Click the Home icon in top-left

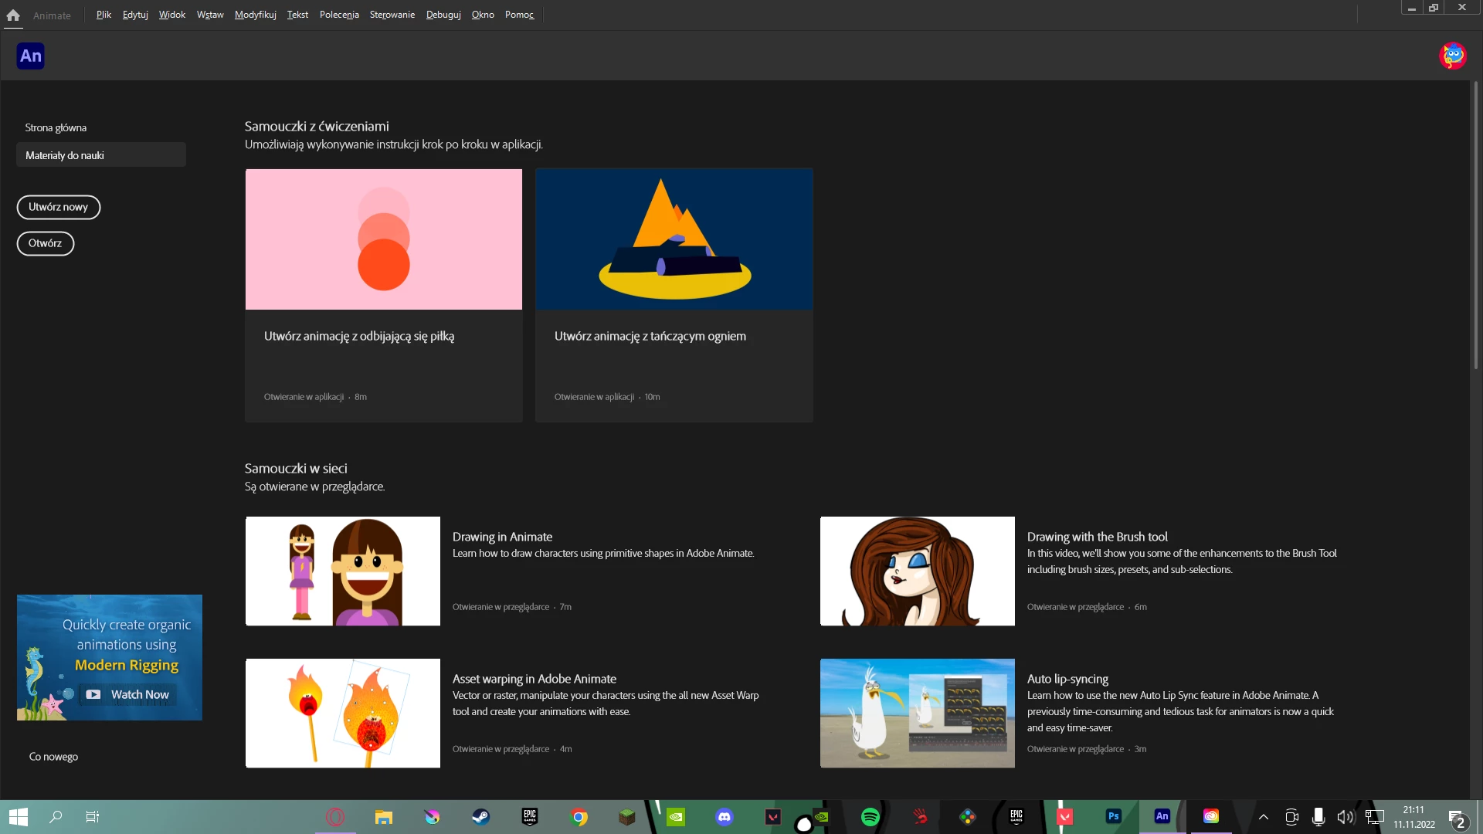pyautogui.click(x=13, y=15)
